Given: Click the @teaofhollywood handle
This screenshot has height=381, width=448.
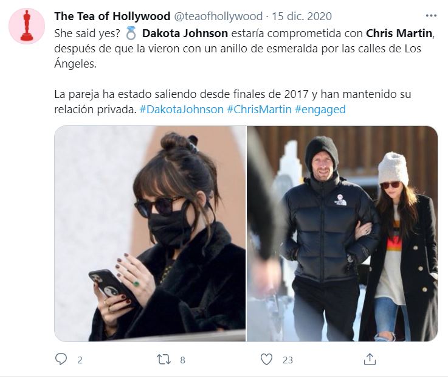Looking at the screenshot, I should click(x=218, y=16).
